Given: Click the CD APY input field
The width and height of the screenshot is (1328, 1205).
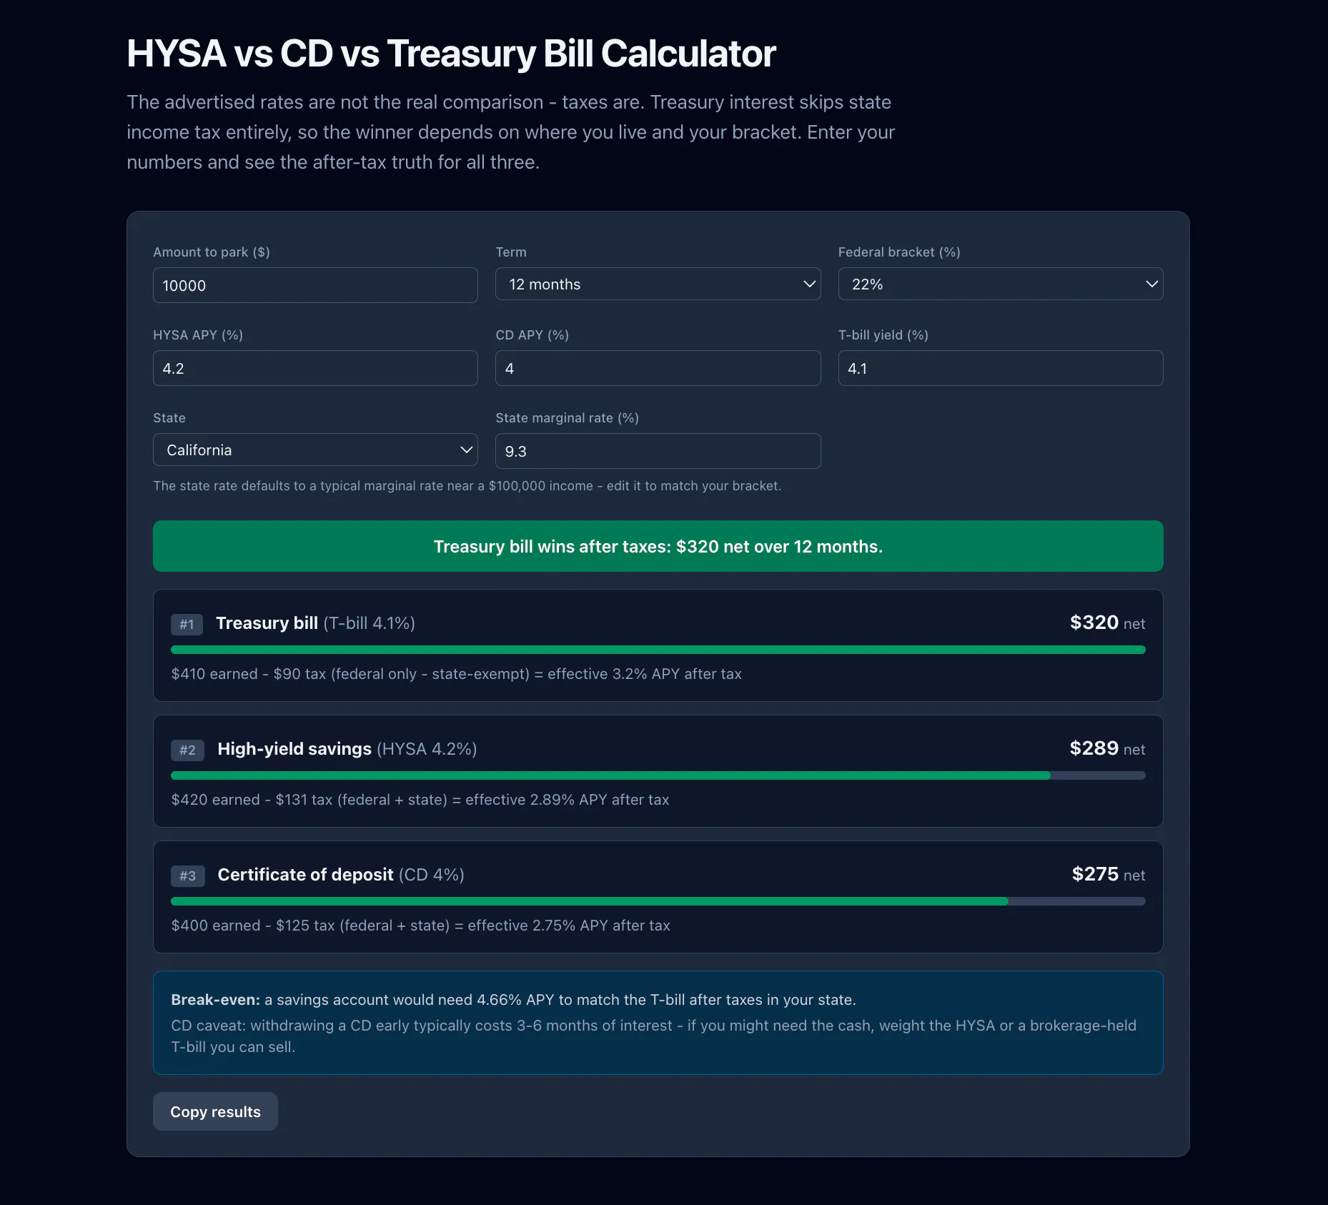Looking at the screenshot, I should [x=658, y=368].
